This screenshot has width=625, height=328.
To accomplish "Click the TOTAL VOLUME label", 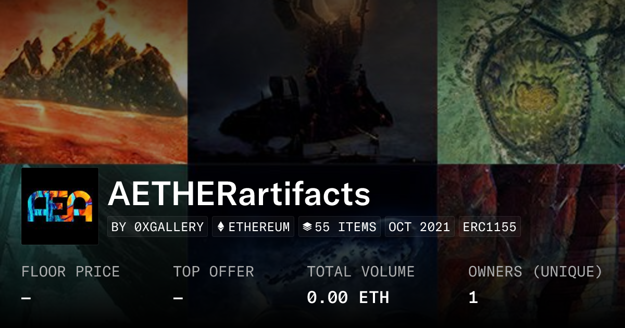I will tap(360, 271).
